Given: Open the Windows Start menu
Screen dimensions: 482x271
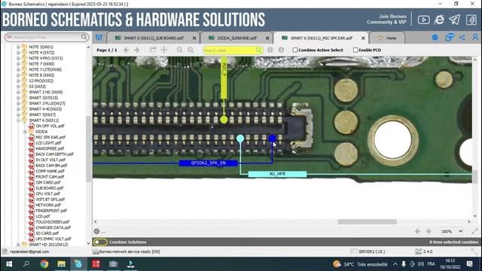Looking at the screenshot, I should click(x=9, y=264).
